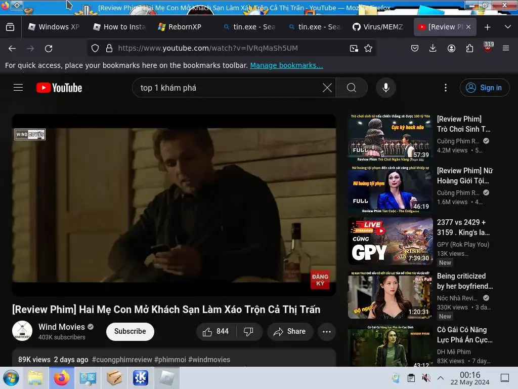Bookmark this page with the star
Image resolution: width=518 pixels, height=389 pixels.
point(368,48)
